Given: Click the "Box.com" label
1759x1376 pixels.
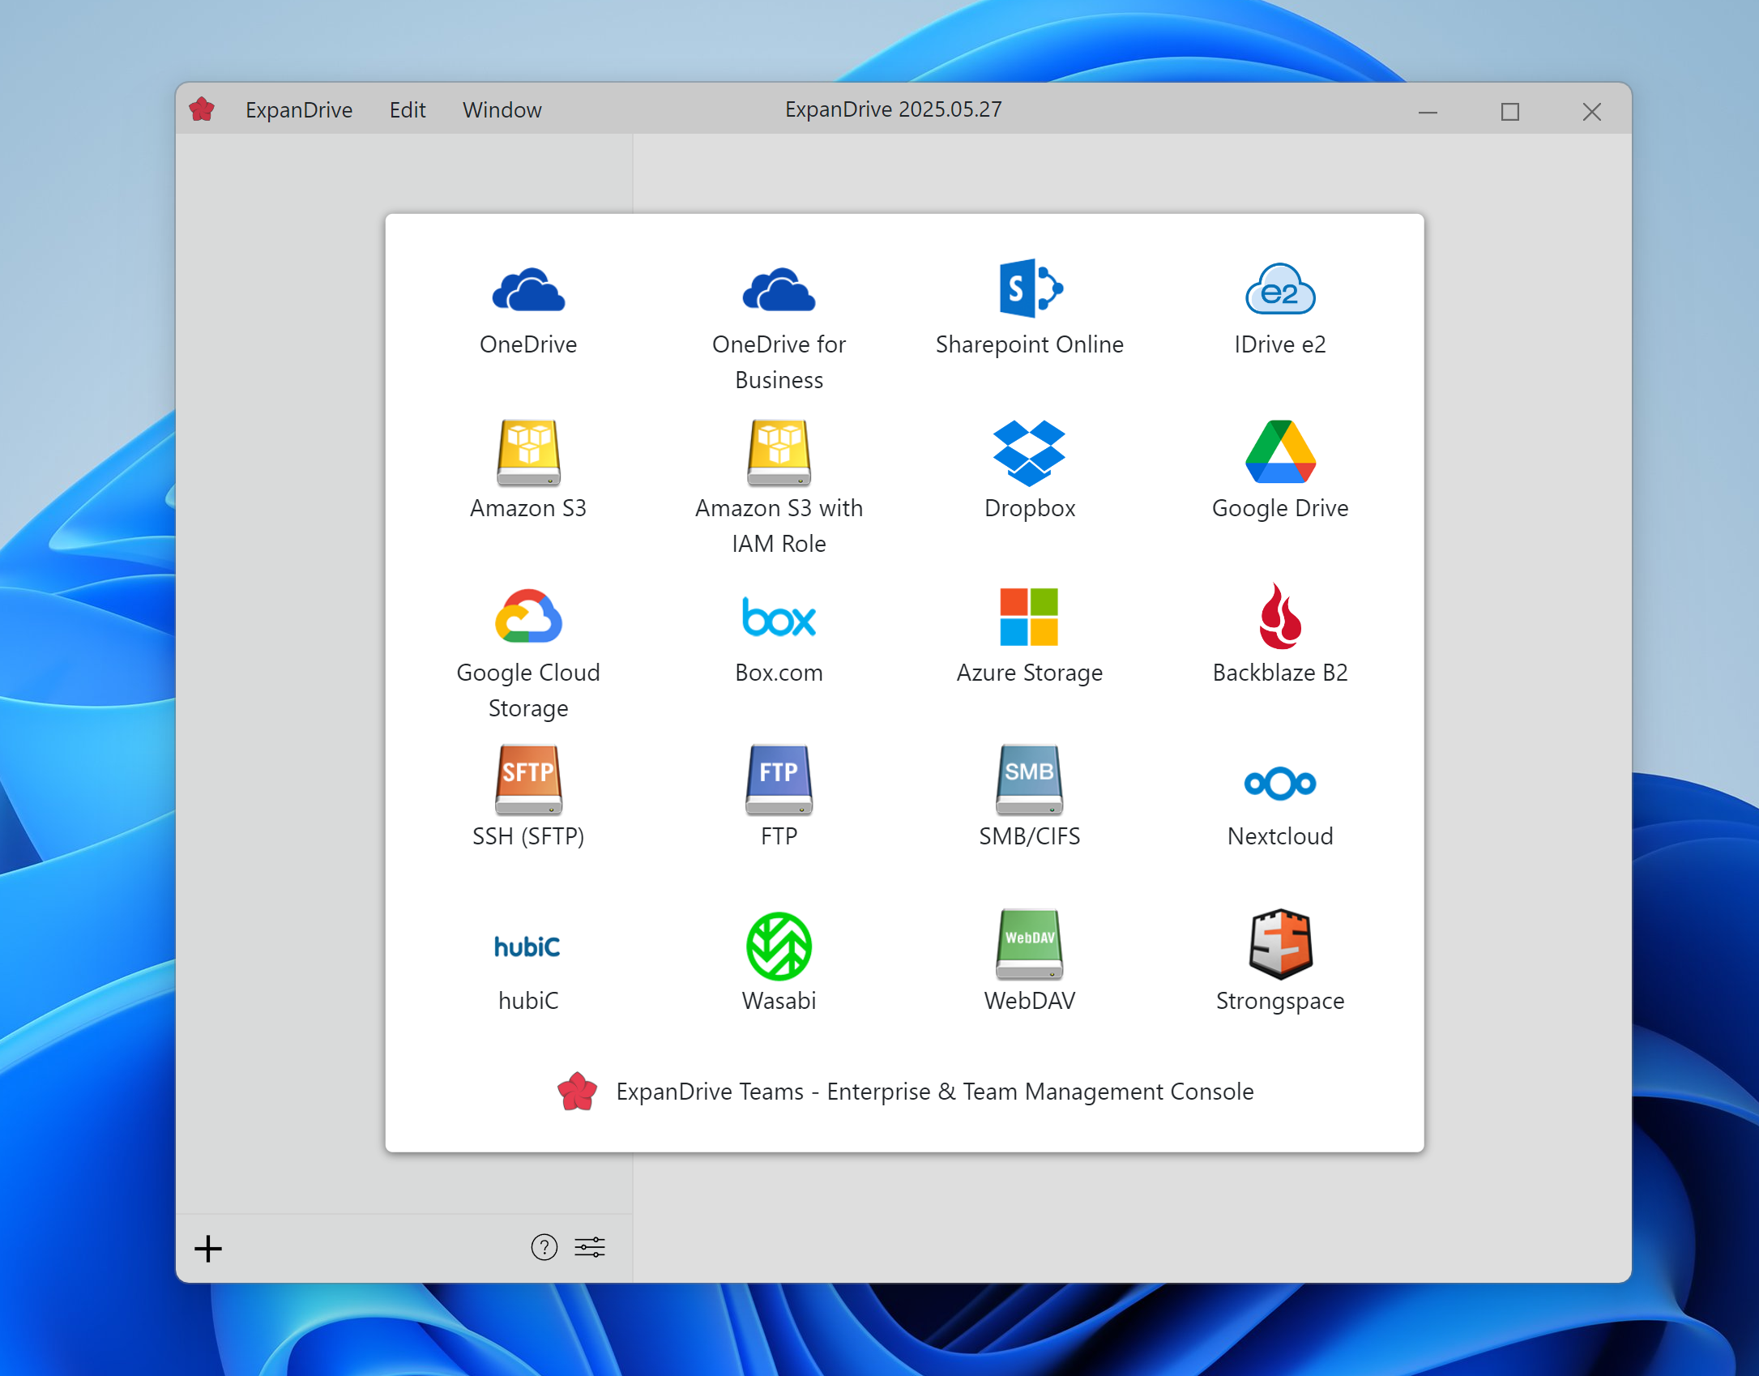Looking at the screenshot, I should point(779,673).
